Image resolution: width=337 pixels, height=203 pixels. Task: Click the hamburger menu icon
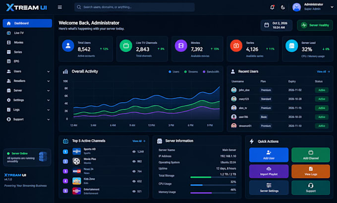pyautogui.click(x=60, y=7)
